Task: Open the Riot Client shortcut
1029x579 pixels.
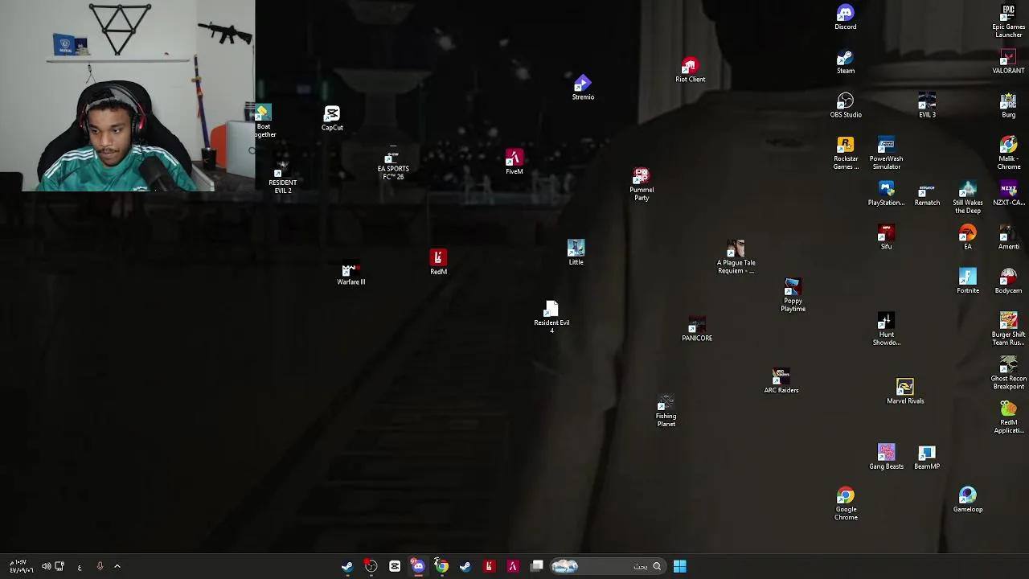Action: point(690,70)
